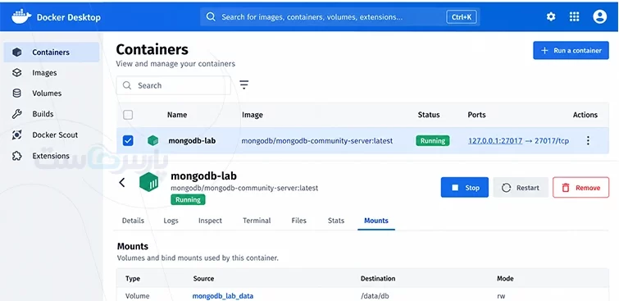Open Builds in the sidebar
Image resolution: width=619 pixels, height=301 pixels.
(x=43, y=114)
